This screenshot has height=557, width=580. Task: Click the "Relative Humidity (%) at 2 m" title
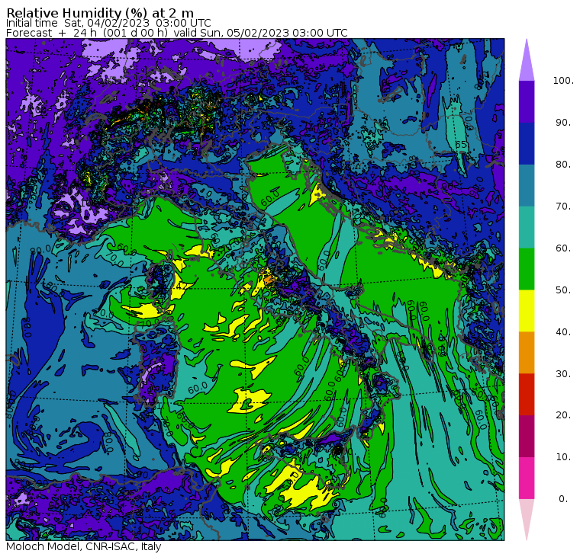tap(100, 13)
